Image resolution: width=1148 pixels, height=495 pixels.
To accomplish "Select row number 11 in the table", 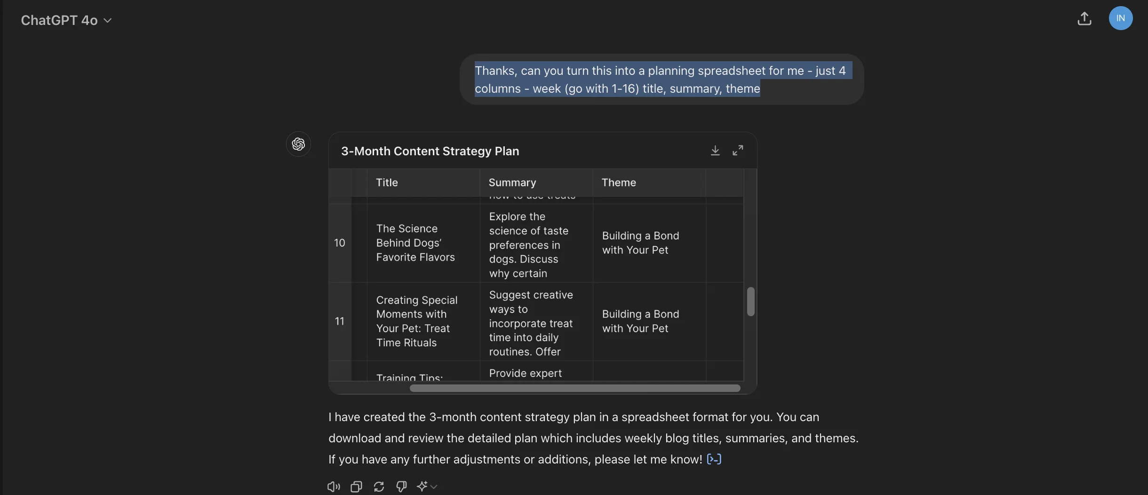I will (x=340, y=321).
